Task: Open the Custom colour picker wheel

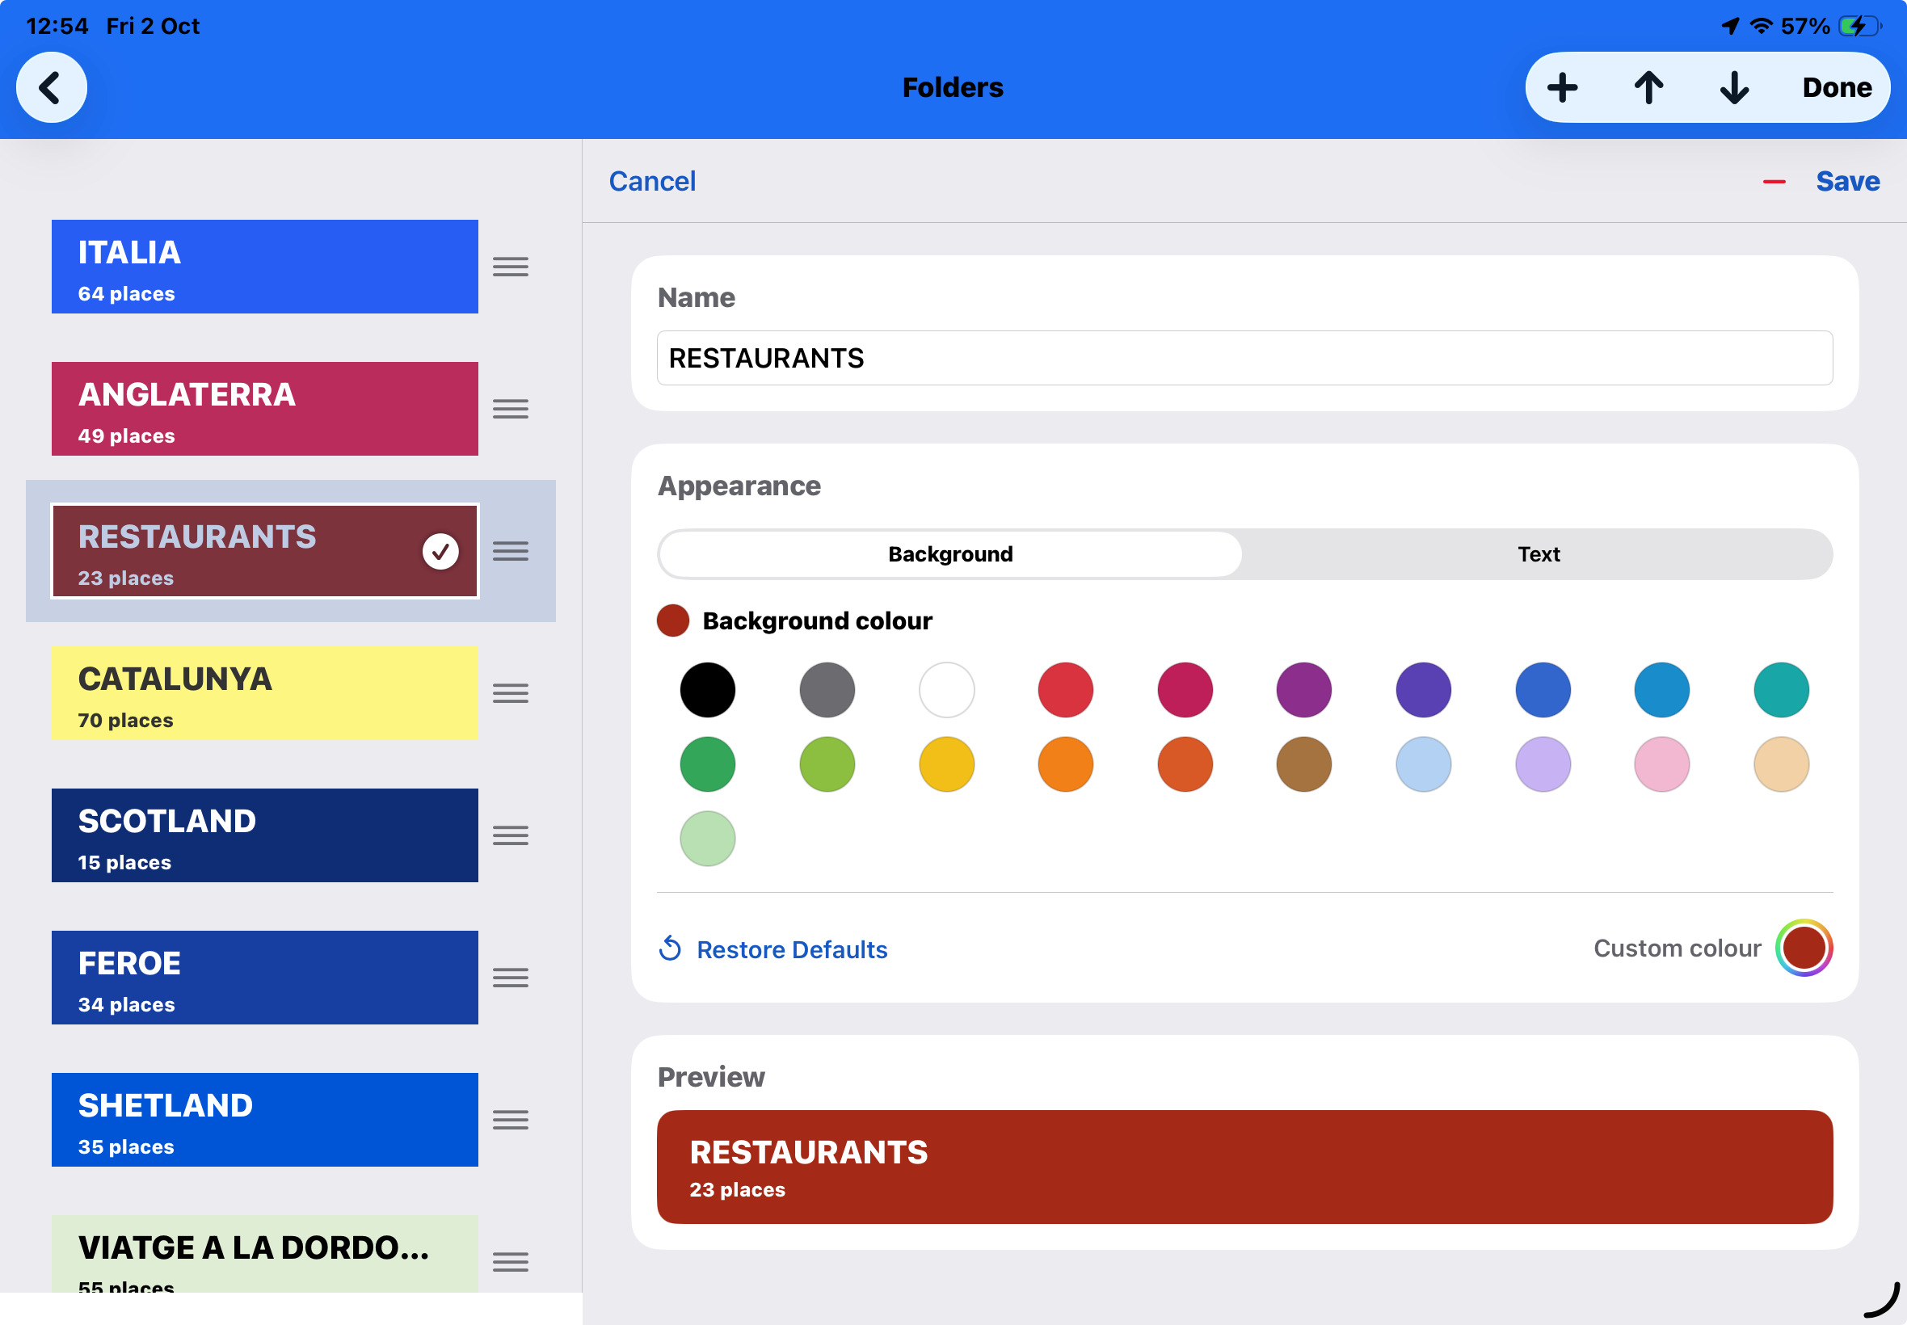Action: pyautogui.click(x=1804, y=947)
